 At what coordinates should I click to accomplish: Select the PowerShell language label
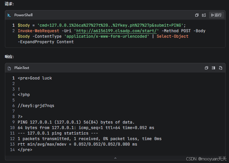point(24,15)
